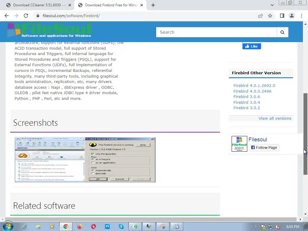Screen dimensions: 308x231
Task: Open the Chrome profile avatar
Action: [x=292, y=16]
